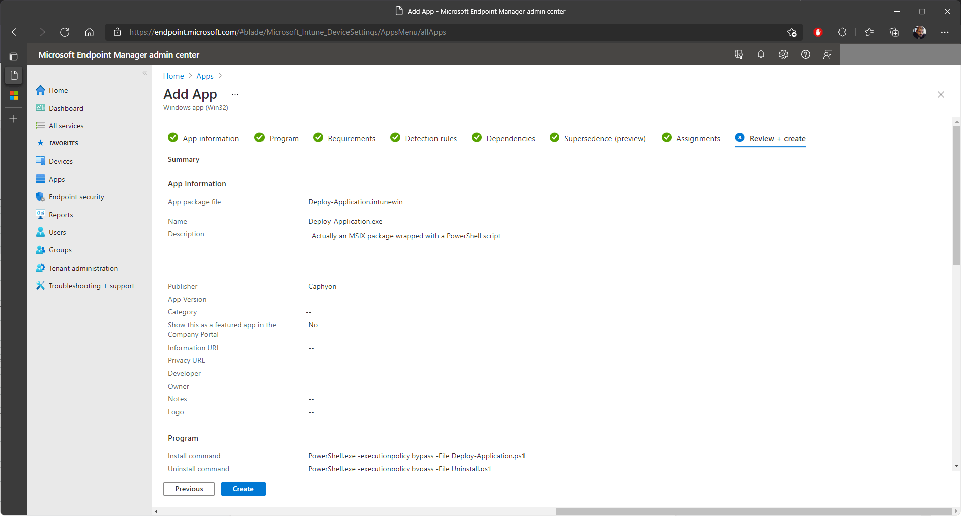
Task: Switch to App information step
Action: pos(204,138)
